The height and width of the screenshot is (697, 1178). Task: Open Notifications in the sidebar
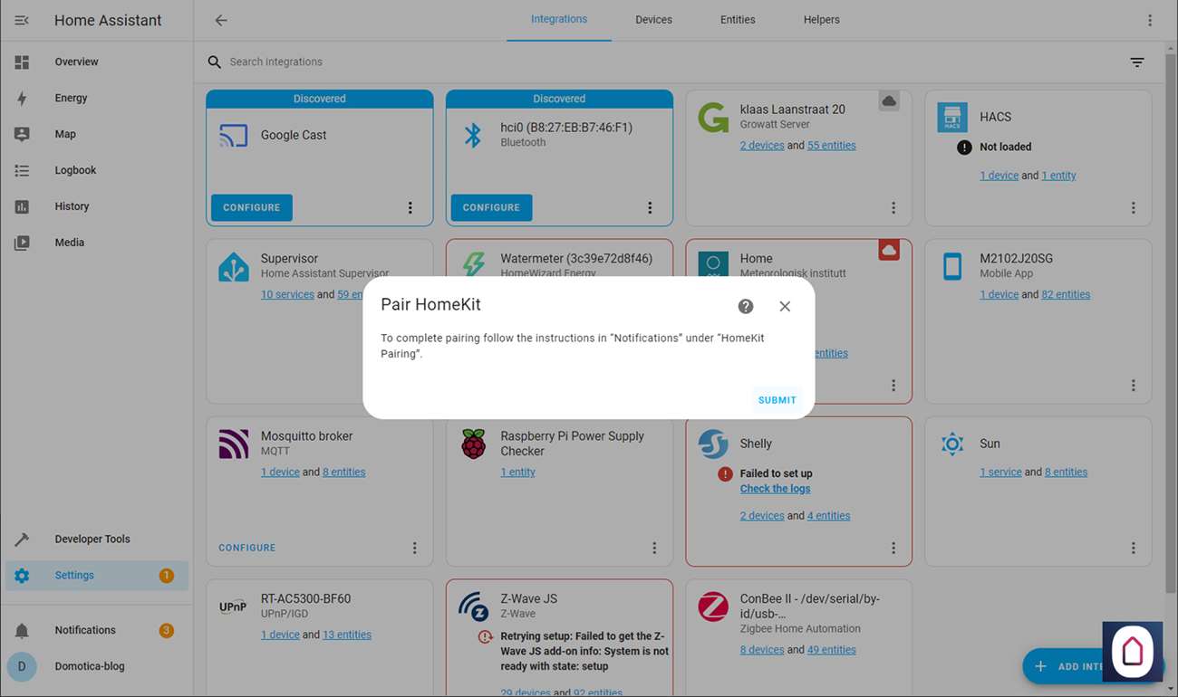pyautogui.click(x=97, y=630)
